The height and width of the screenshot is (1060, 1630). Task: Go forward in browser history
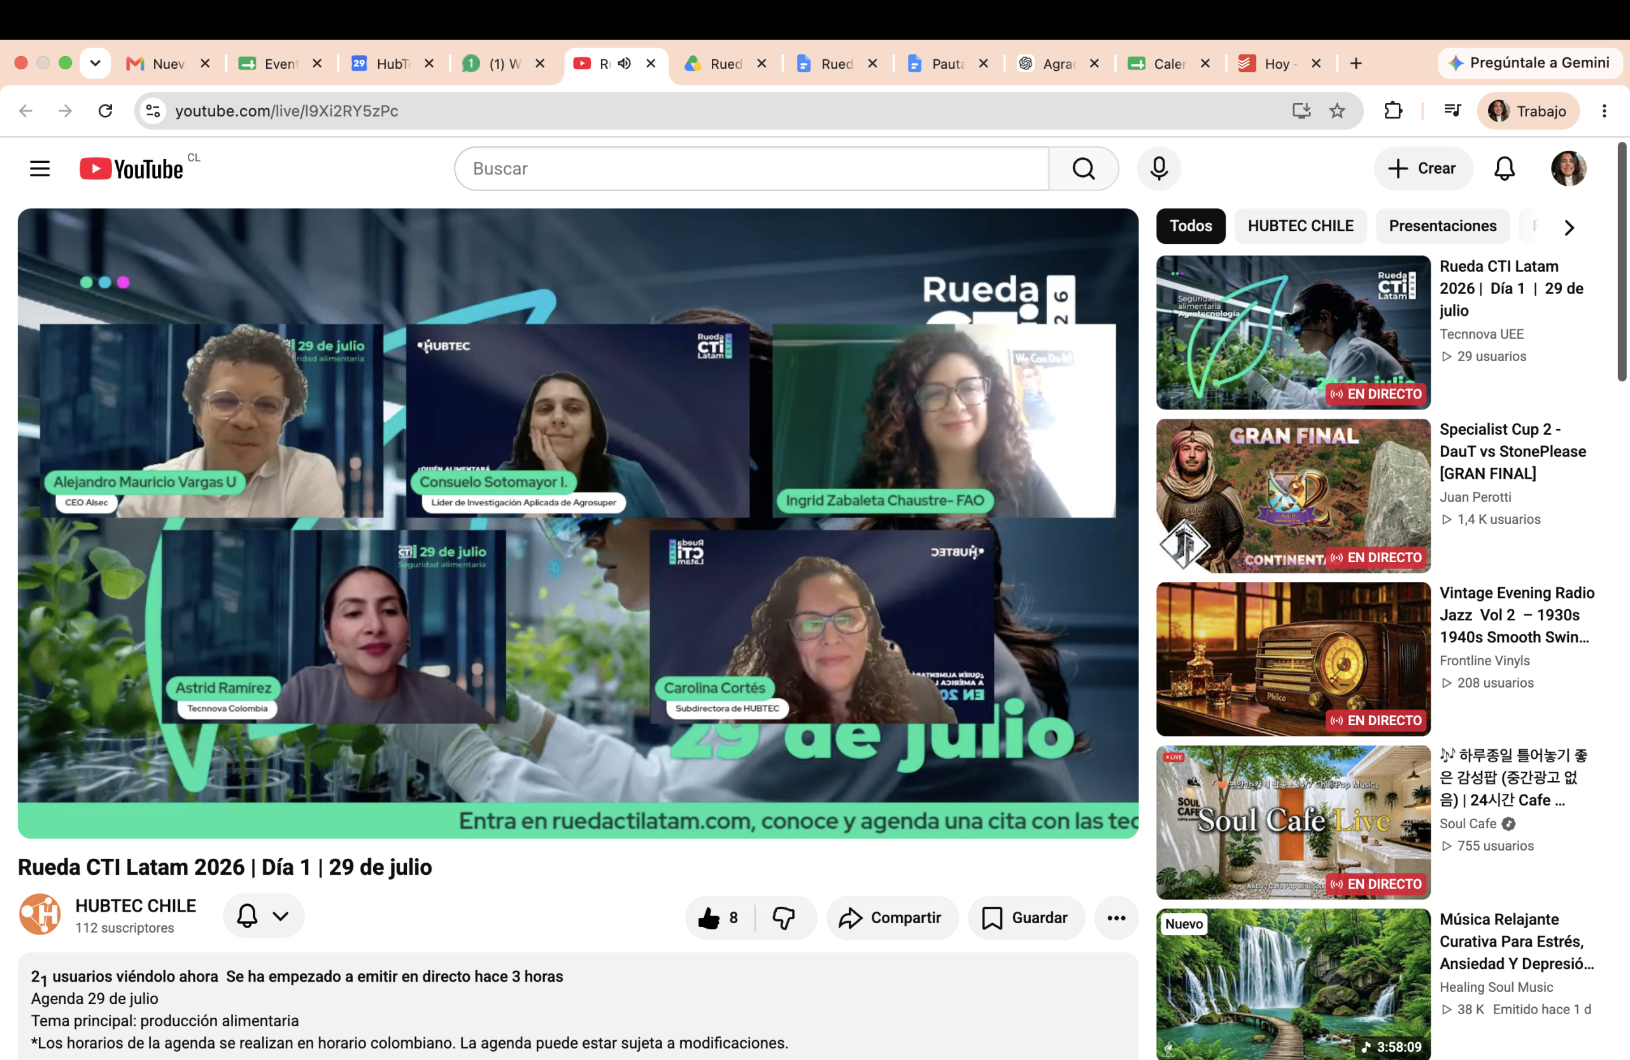point(65,111)
